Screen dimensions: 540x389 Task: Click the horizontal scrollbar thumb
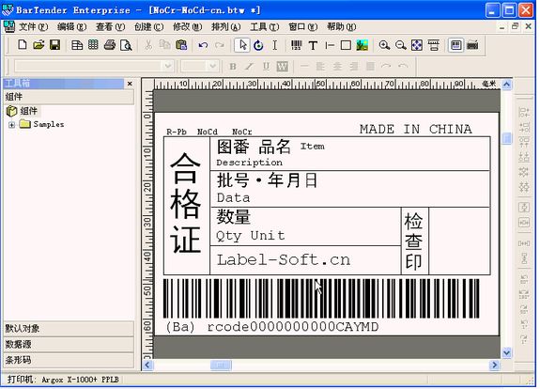[221, 365]
